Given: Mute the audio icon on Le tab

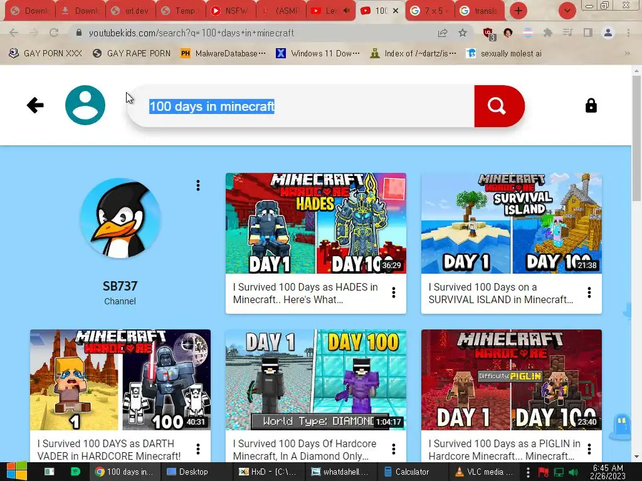Looking at the screenshot, I should click(x=346, y=11).
